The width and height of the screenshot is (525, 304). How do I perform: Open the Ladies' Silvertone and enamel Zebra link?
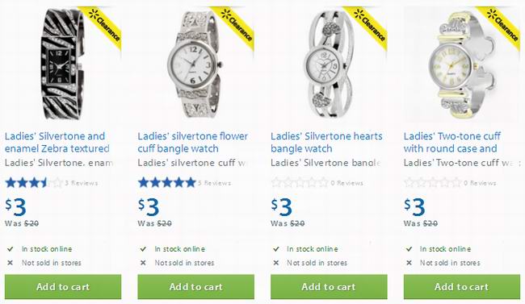tap(57, 142)
